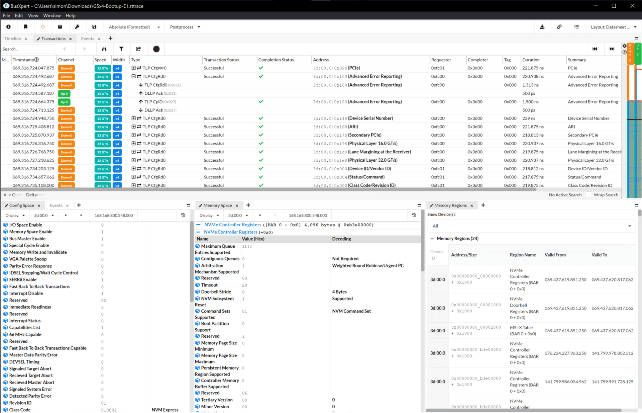Collapse the expanded TLP CfgRd0 Advanced Error Reporting row
The width and height of the screenshot is (642, 413).
coord(133,76)
